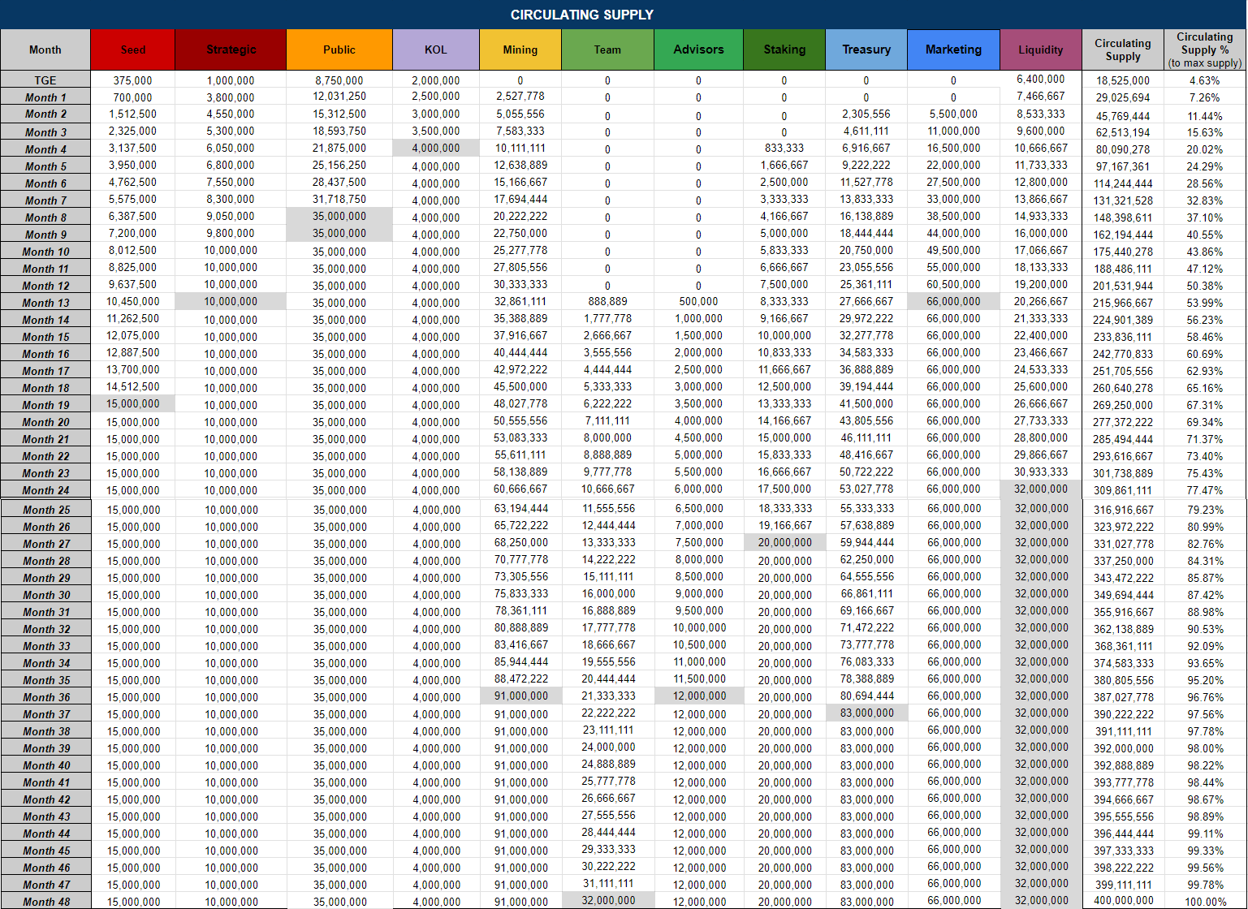Click Marketing value 5,500,000 in Month 2
1248x909 pixels.
(953, 114)
